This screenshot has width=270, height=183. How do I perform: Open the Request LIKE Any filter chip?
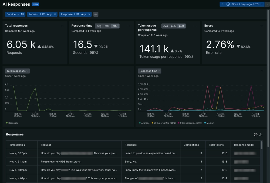point(40,14)
